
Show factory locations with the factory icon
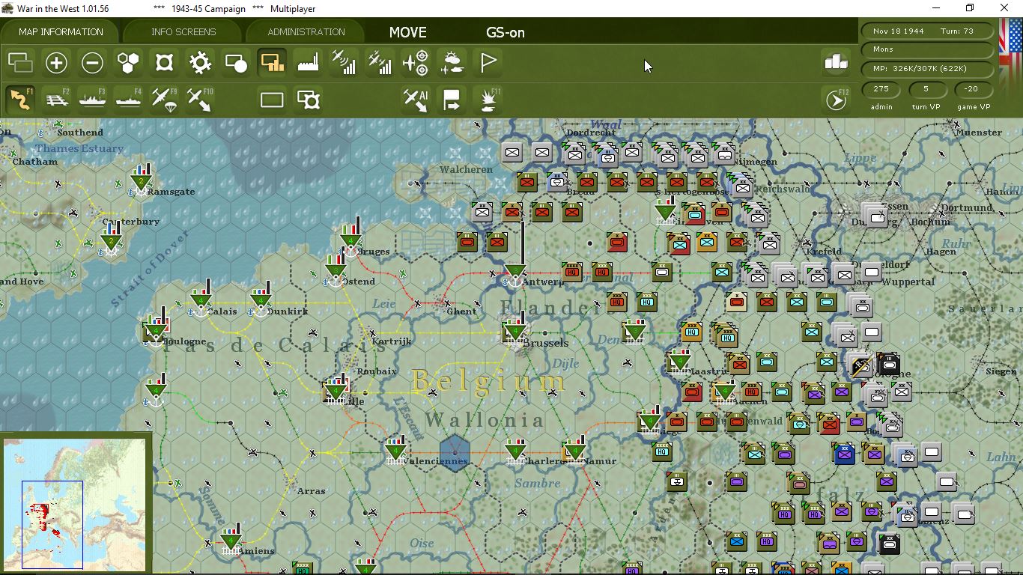(x=308, y=63)
